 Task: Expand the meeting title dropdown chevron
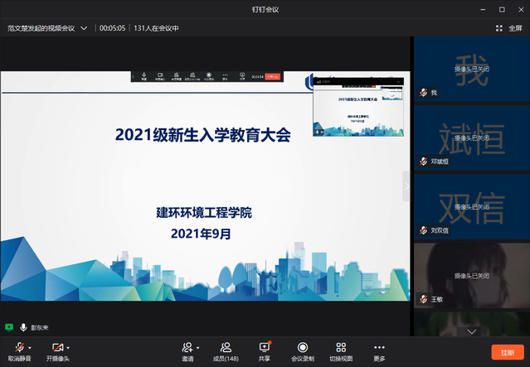[x=84, y=28]
